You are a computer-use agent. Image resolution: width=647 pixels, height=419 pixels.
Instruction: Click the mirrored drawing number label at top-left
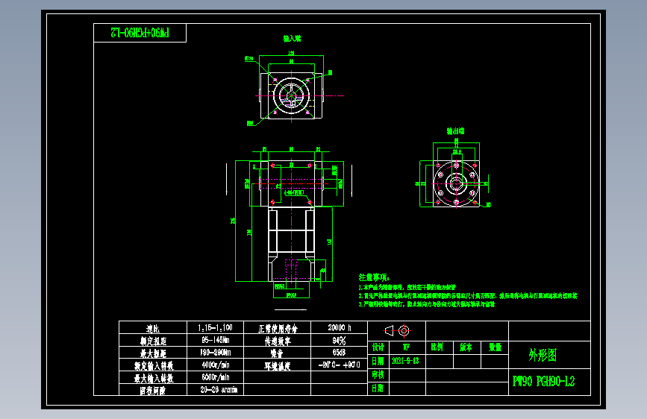click(x=140, y=33)
